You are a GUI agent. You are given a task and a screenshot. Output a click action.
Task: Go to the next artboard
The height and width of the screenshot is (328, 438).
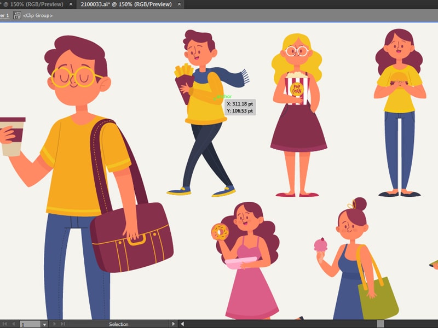54,324
